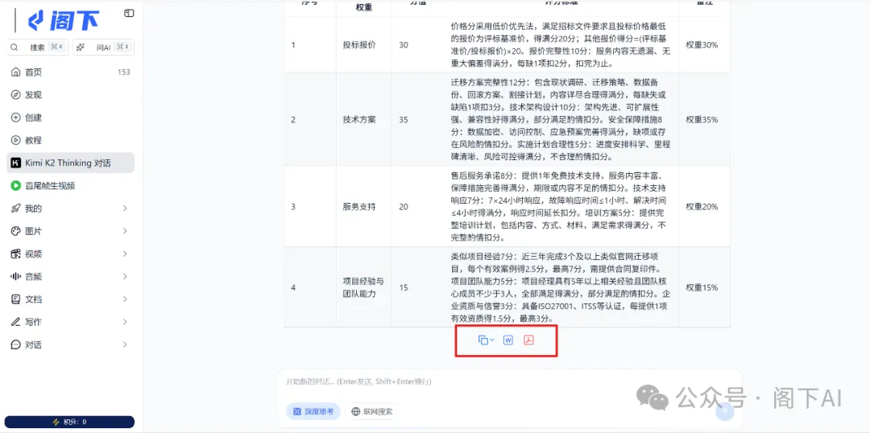Screen dimensions: 870x433
Task: Expand the 图片 section chevron
Action: [125, 231]
